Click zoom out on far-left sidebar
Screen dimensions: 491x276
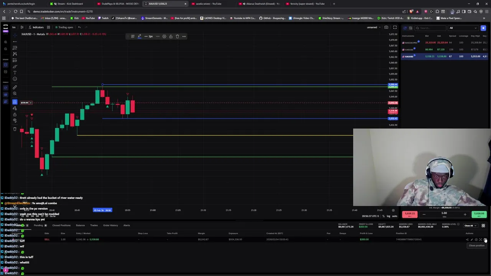[5, 49]
